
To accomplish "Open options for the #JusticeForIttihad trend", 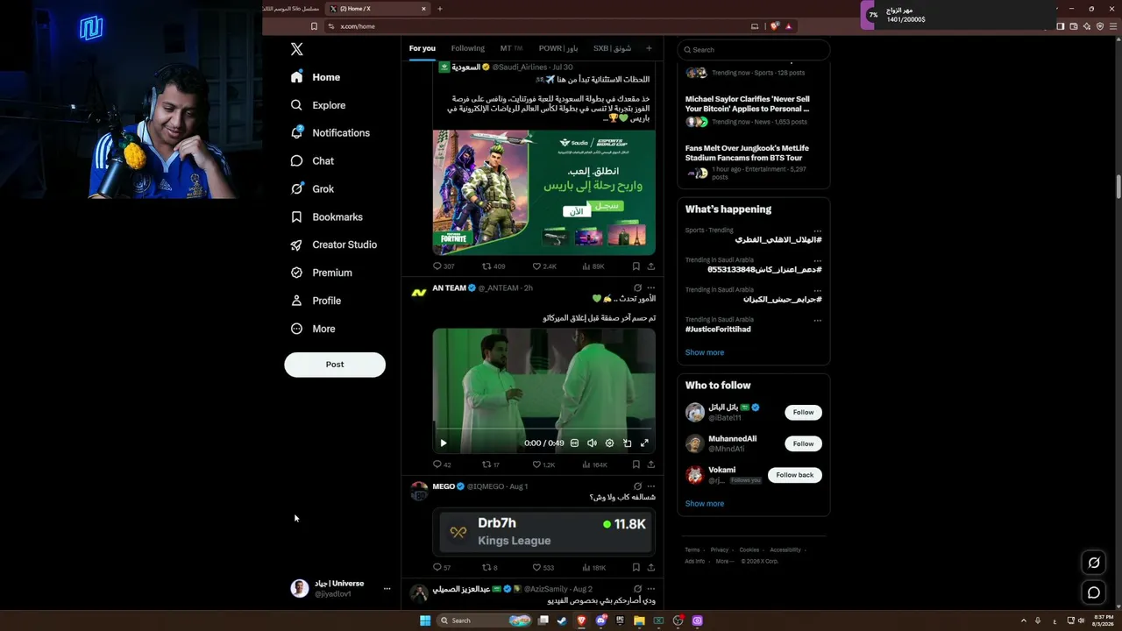I will pyautogui.click(x=817, y=321).
